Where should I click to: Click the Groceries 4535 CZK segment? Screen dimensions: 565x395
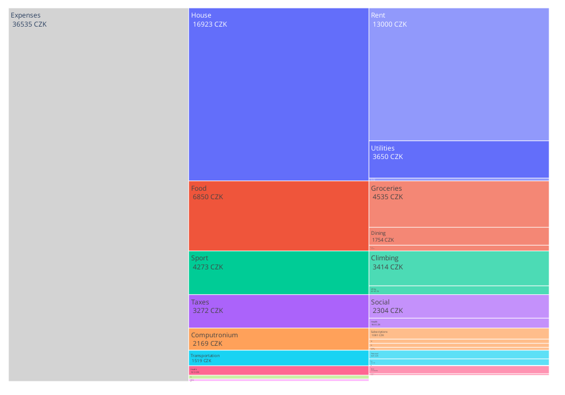[x=459, y=204]
